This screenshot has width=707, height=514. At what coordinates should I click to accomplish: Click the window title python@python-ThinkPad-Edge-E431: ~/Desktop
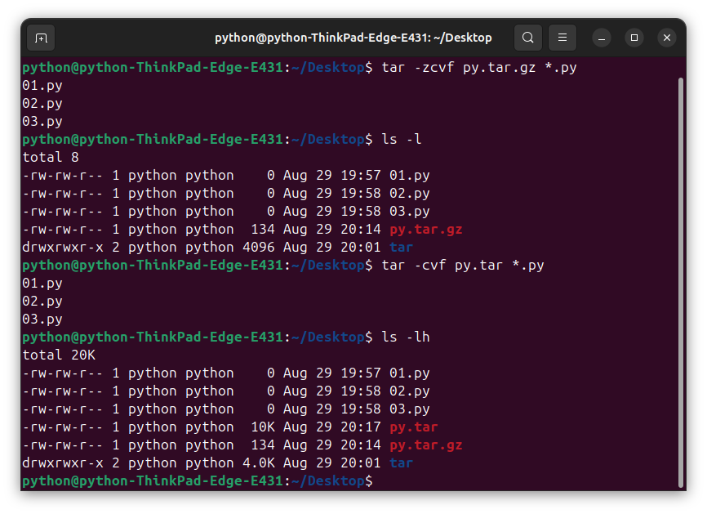coord(353,38)
